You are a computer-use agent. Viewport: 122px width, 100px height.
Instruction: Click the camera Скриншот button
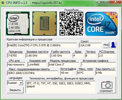click(x=107, y=85)
